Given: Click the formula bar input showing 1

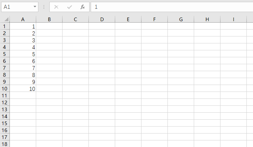Looking at the screenshot, I should coord(172,7).
